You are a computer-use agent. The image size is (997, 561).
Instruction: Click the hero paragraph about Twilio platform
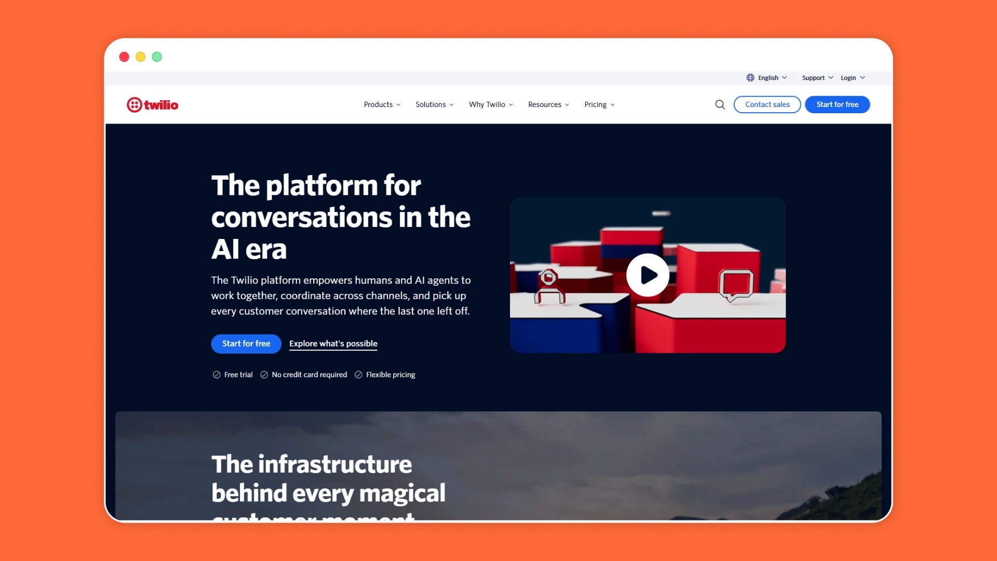pos(341,296)
